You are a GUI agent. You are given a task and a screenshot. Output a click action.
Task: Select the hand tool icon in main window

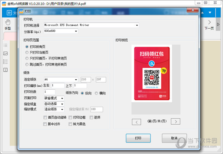pos(8,22)
